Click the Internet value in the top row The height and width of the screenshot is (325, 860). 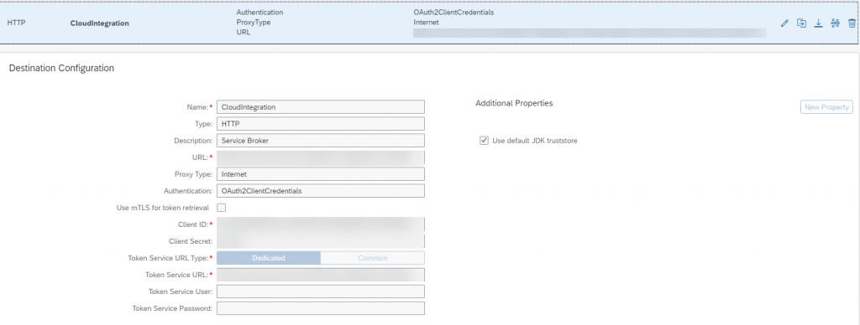coord(426,23)
